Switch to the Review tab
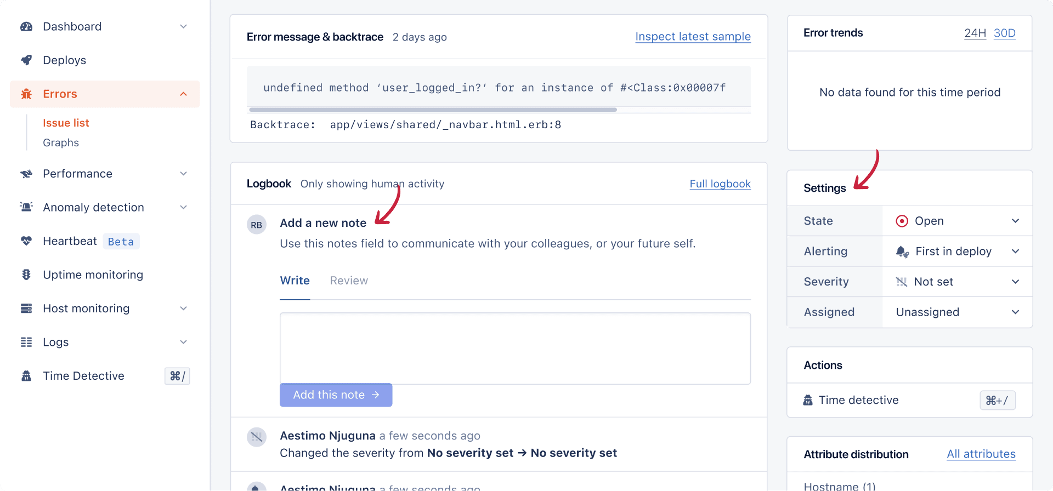Image resolution: width=1053 pixels, height=491 pixels. tap(349, 280)
